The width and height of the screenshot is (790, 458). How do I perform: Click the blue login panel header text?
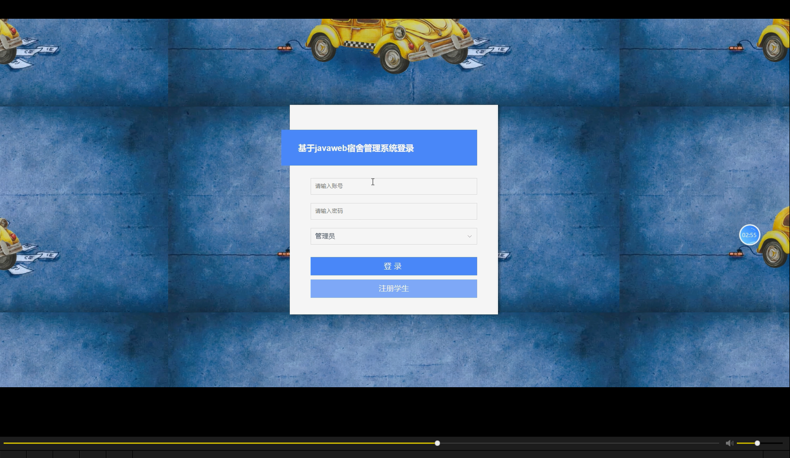(356, 148)
